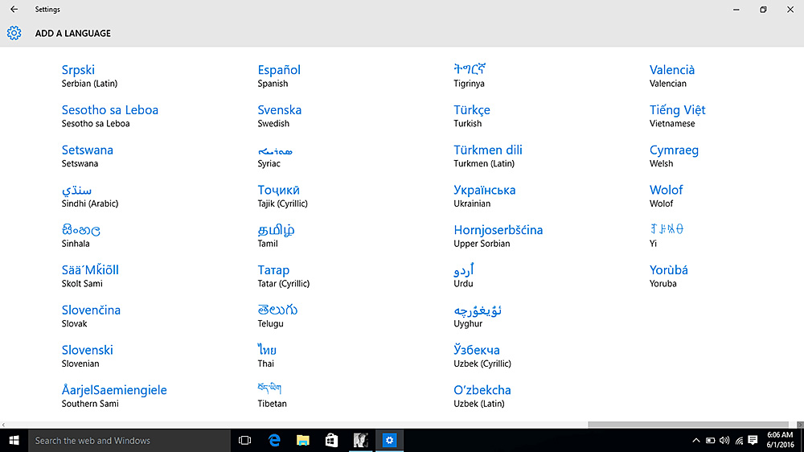Select Slovenčina Slovak language
This screenshot has height=452, width=804.
(x=91, y=315)
